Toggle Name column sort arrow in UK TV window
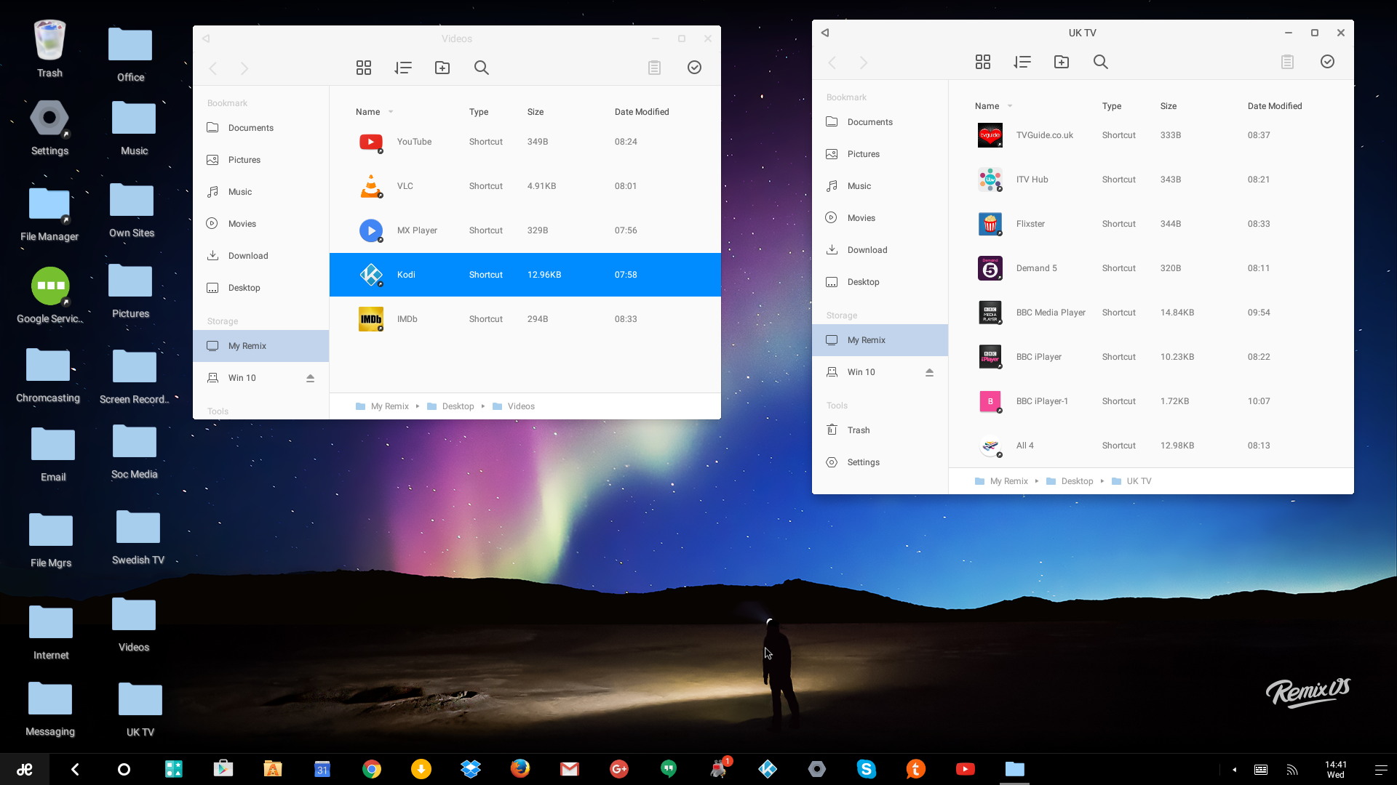This screenshot has width=1397, height=785. coord(1010,106)
